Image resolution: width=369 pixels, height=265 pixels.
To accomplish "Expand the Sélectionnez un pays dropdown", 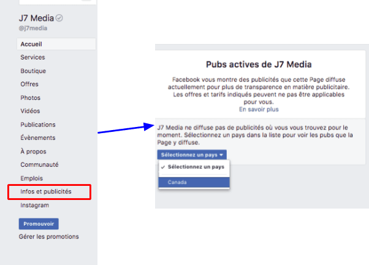I will 193,155.
